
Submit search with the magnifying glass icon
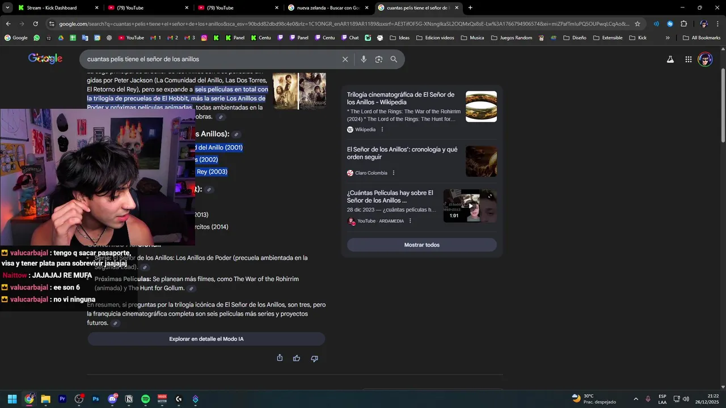394,59
